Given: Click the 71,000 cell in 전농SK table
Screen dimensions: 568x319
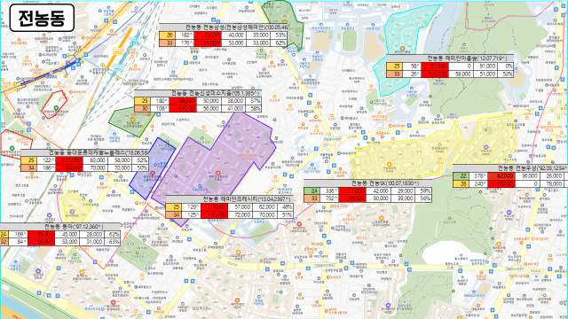Looking at the screenshot, I should tap(352, 191).
